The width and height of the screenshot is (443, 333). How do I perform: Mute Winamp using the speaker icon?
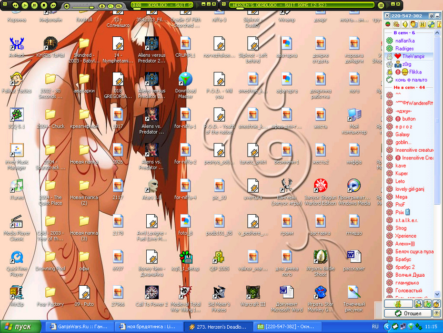(x=67, y=6)
